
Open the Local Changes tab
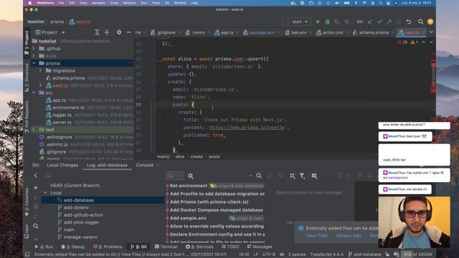(62, 165)
